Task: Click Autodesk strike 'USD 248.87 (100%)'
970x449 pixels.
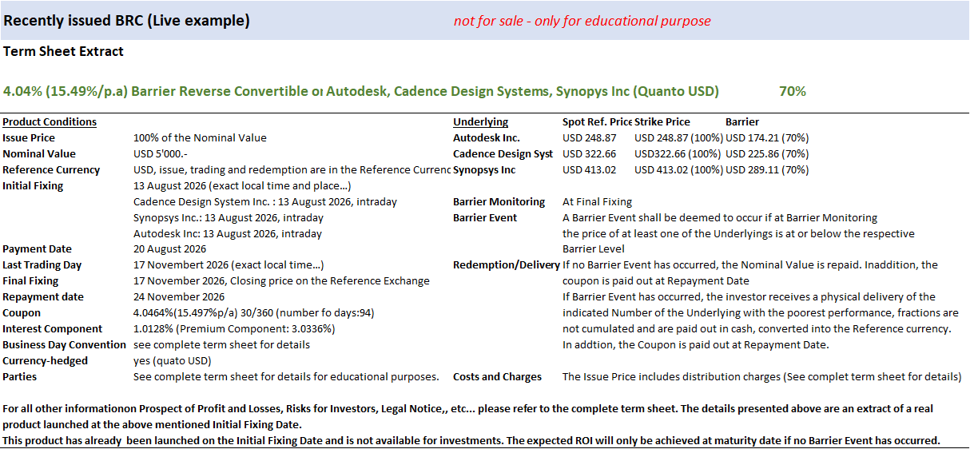Action: click(679, 138)
